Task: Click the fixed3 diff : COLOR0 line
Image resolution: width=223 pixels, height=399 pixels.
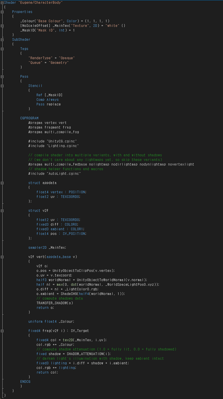Action: [x=58, y=224]
